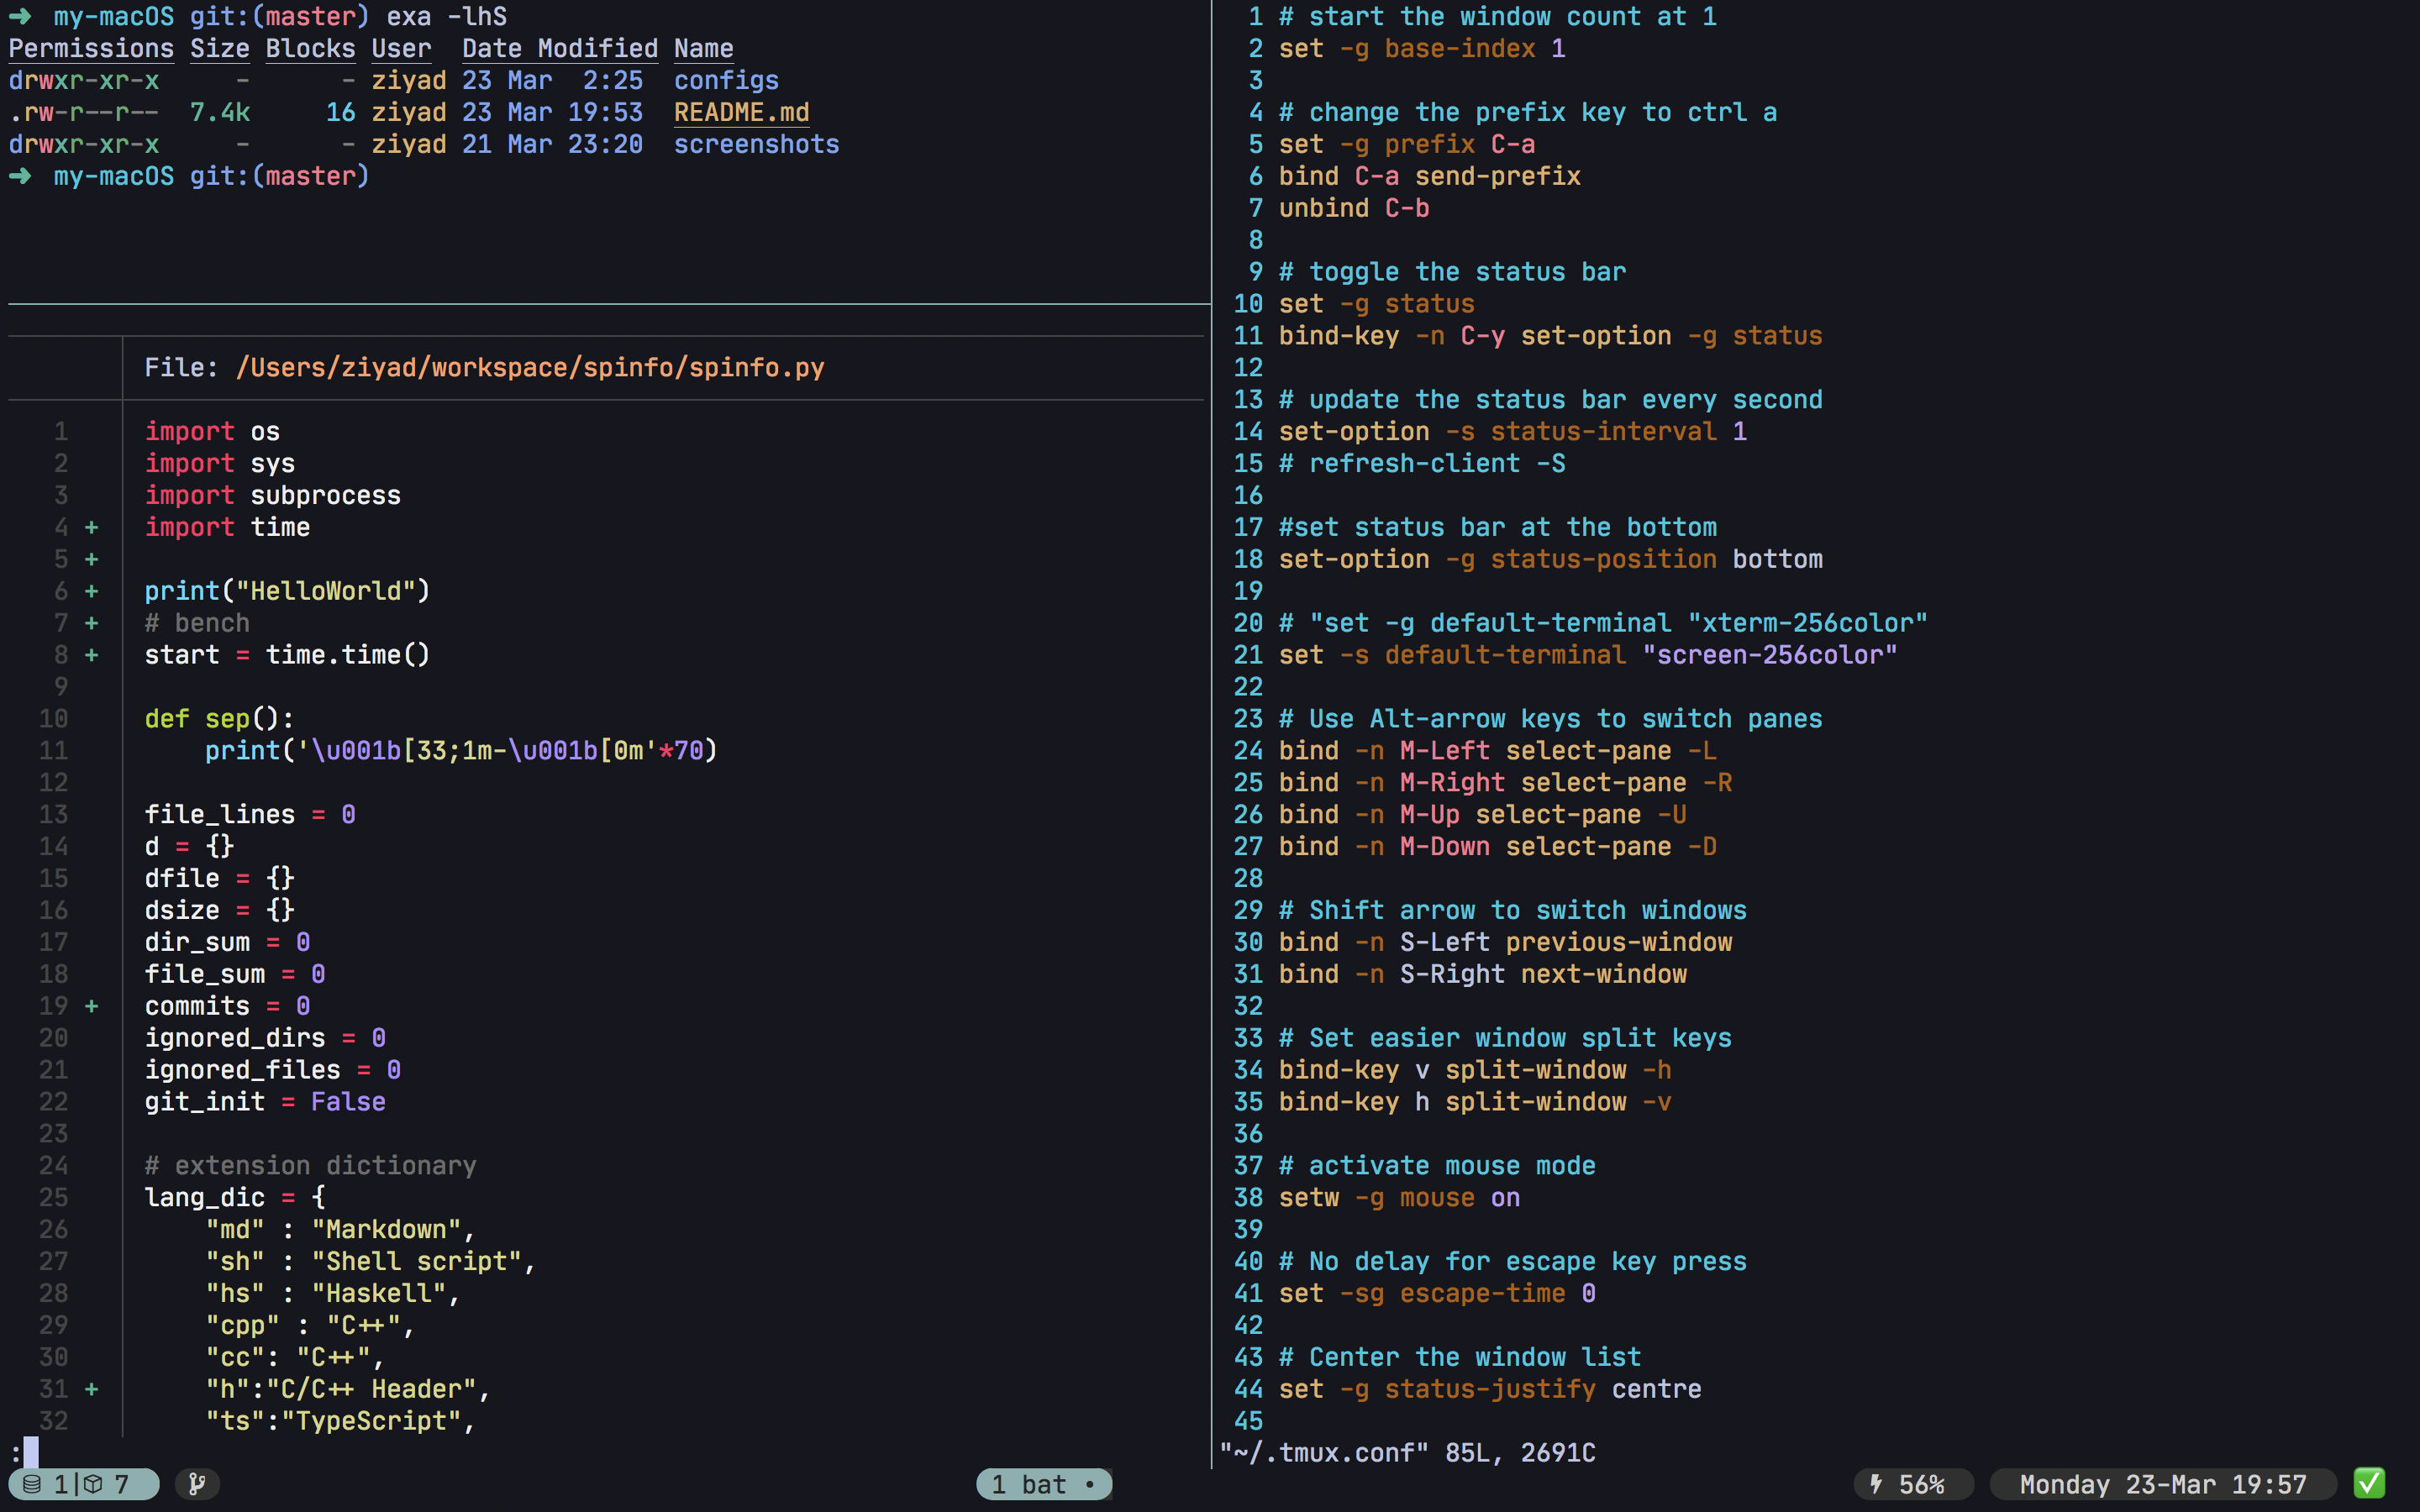Click '# refresh-client -S' comment
2420x1512 pixels.
[1422, 463]
